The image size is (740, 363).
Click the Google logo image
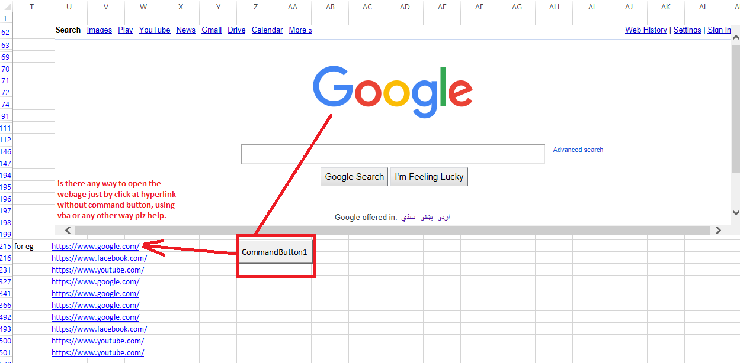pos(393,91)
